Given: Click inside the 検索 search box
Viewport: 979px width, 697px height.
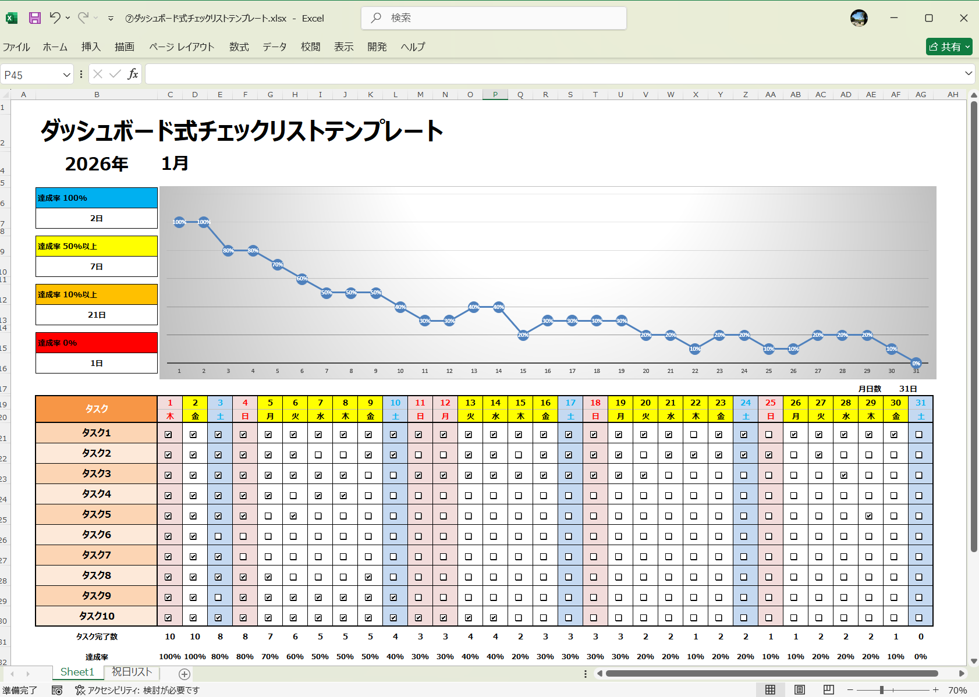Looking at the screenshot, I should [x=494, y=17].
